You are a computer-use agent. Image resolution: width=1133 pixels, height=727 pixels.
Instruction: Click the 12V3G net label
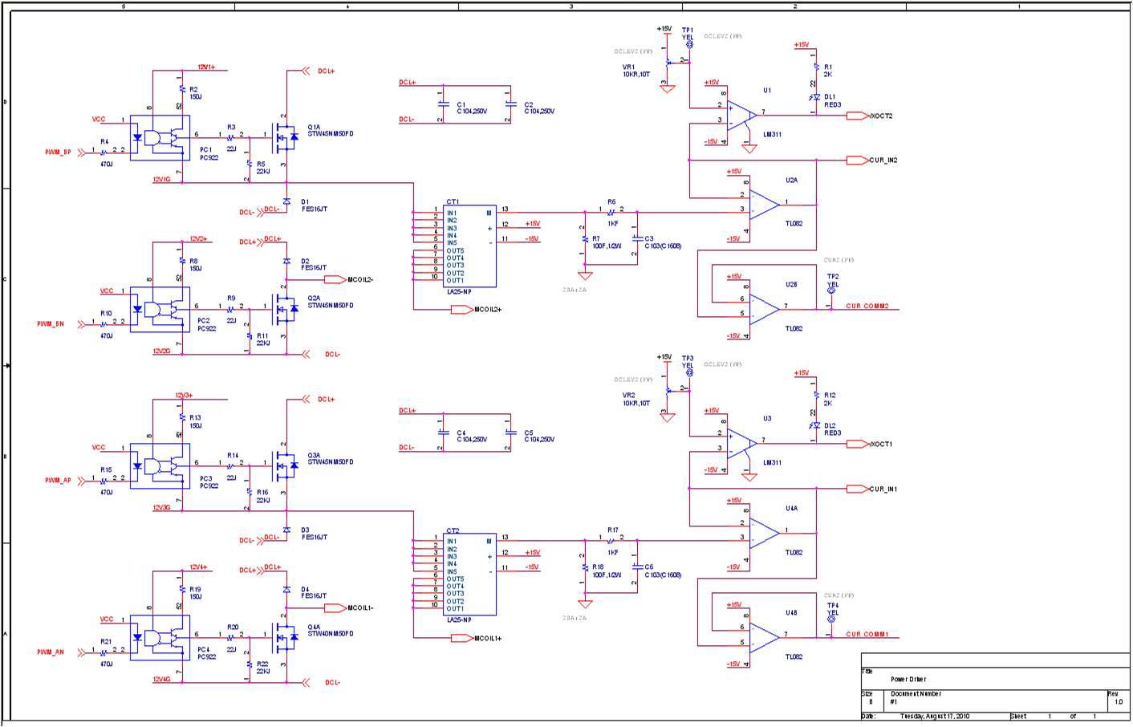tap(161, 507)
